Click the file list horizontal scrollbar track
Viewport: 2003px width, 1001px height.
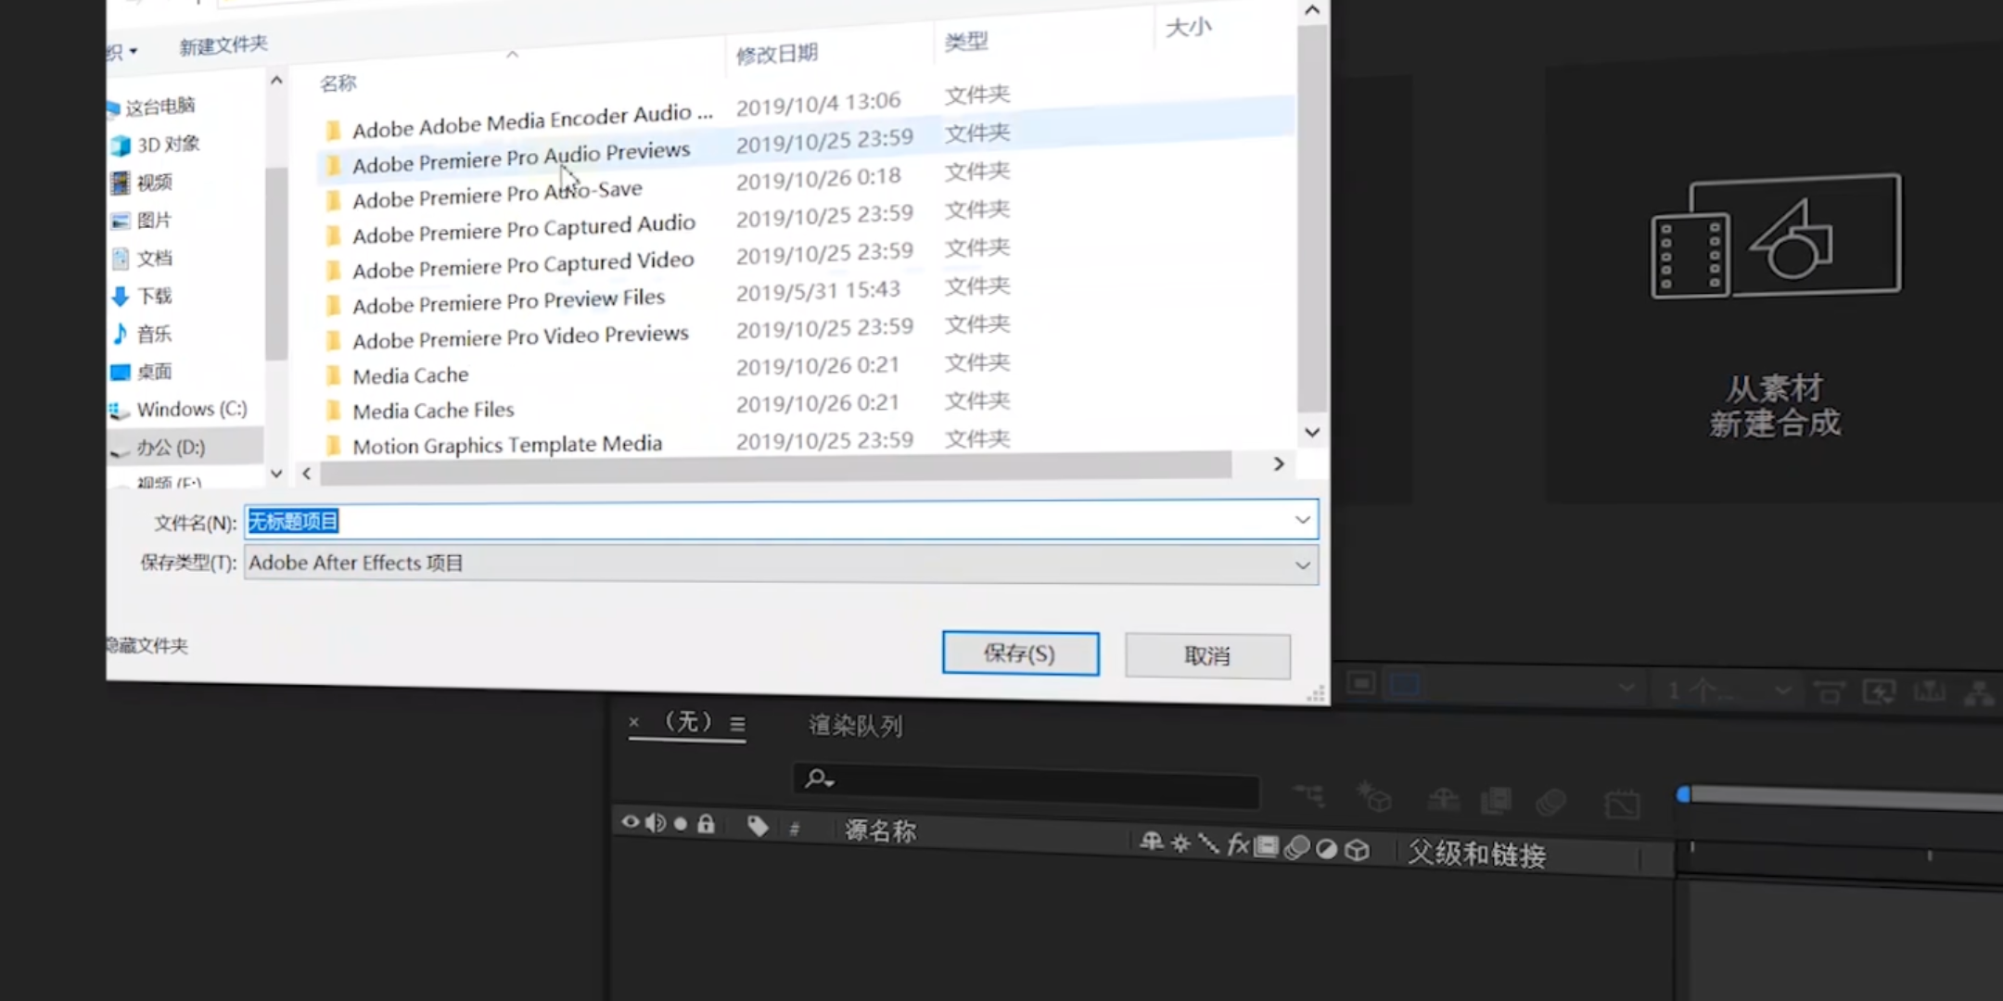pyautogui.click(x=775, y=467)
